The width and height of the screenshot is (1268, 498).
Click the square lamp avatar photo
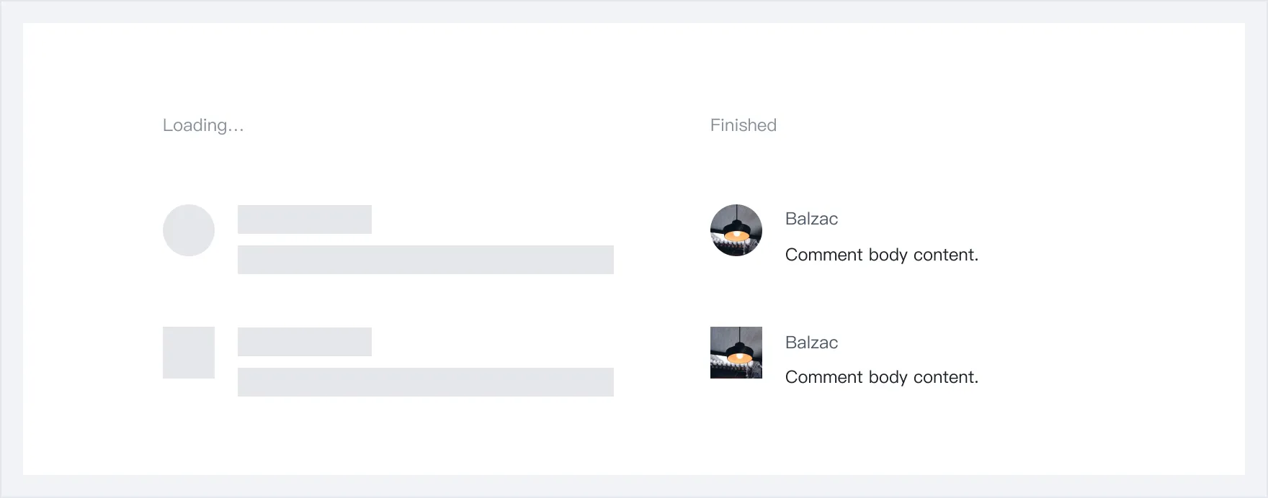(x=736, y=352)
